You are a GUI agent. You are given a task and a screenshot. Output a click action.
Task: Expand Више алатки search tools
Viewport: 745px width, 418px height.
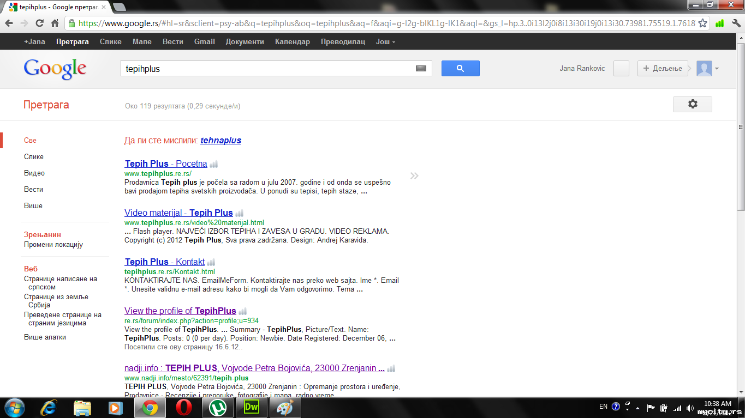45,337
